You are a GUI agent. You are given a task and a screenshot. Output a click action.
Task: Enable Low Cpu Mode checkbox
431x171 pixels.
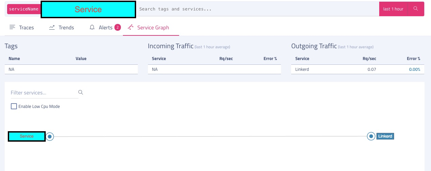[x=14, y=106]
